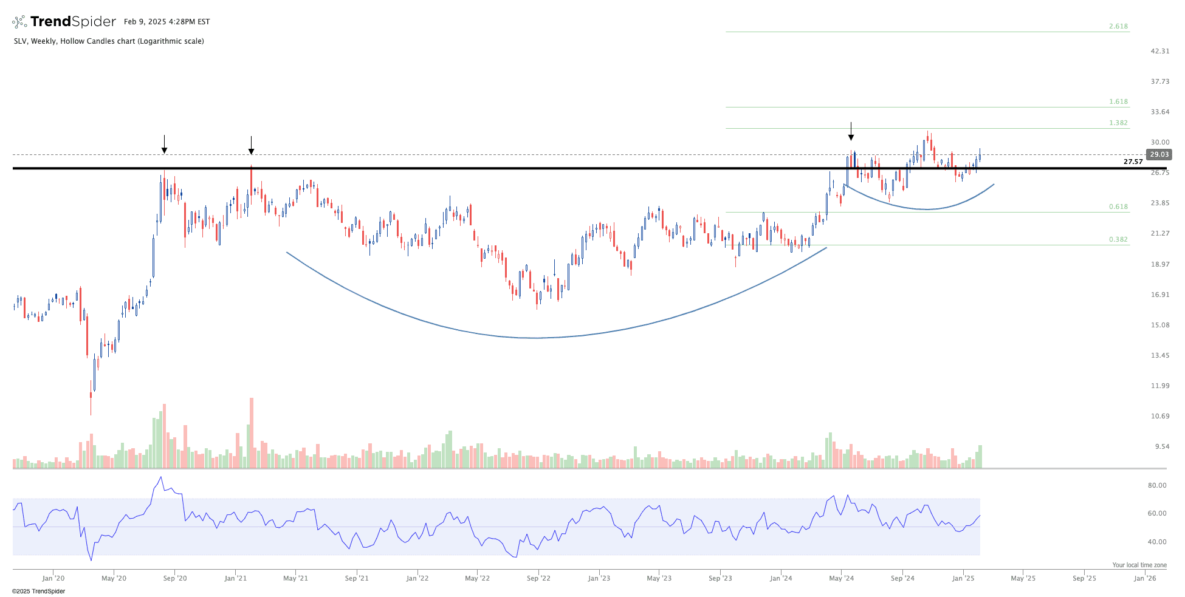Click the SLV Weekly Hollow Candles chart title
This screenshot has width=1185, height=597.
109,41
